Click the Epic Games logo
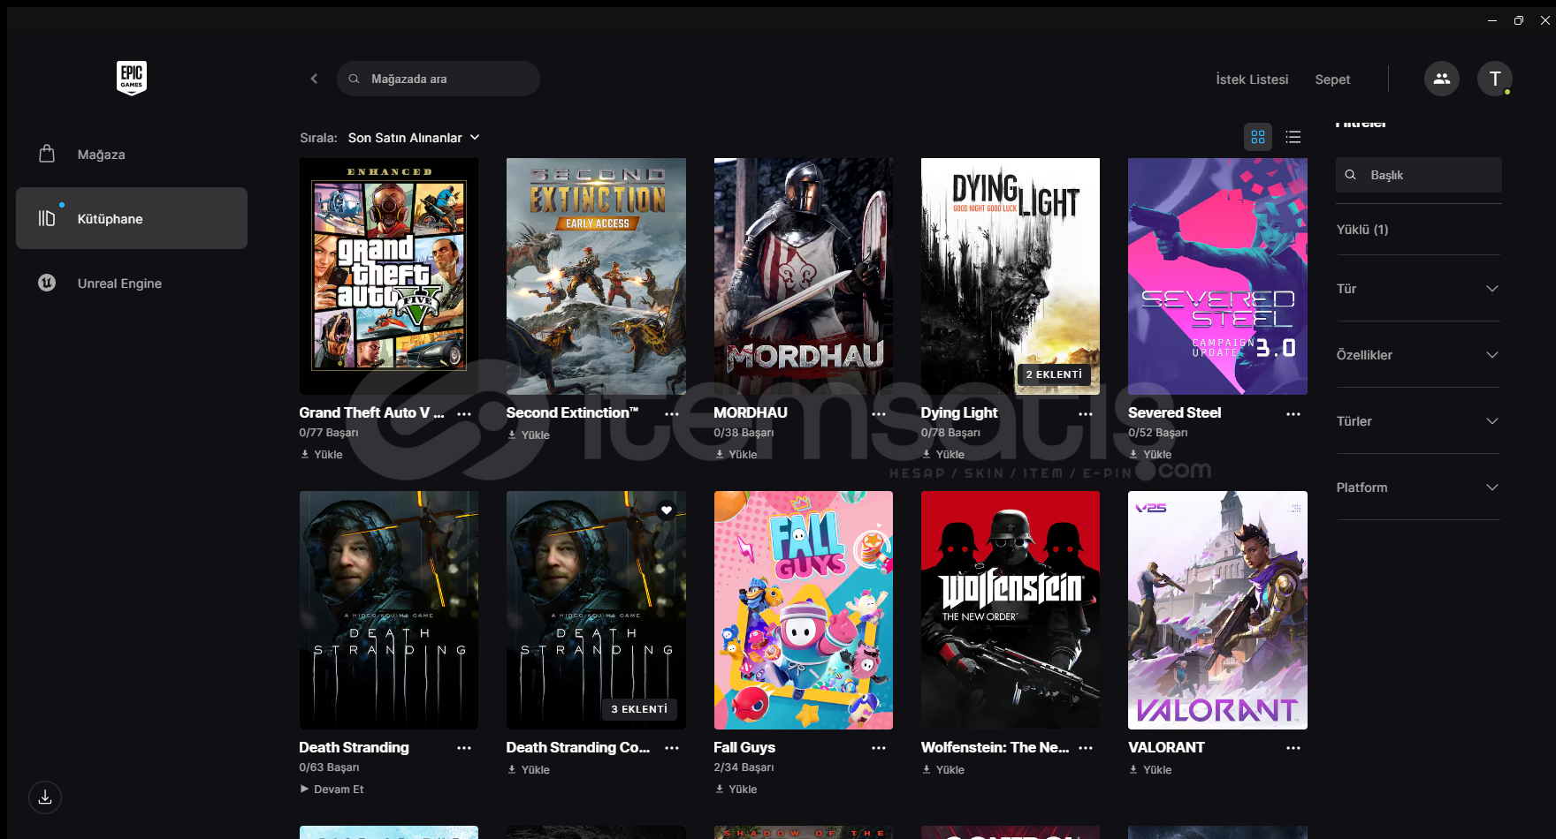This screenshot has height=839, width=1556. 132,79
